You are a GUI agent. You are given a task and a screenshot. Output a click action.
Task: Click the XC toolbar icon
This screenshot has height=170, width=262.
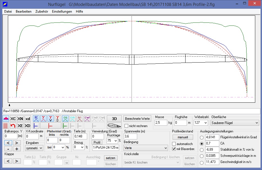point(13,119)
